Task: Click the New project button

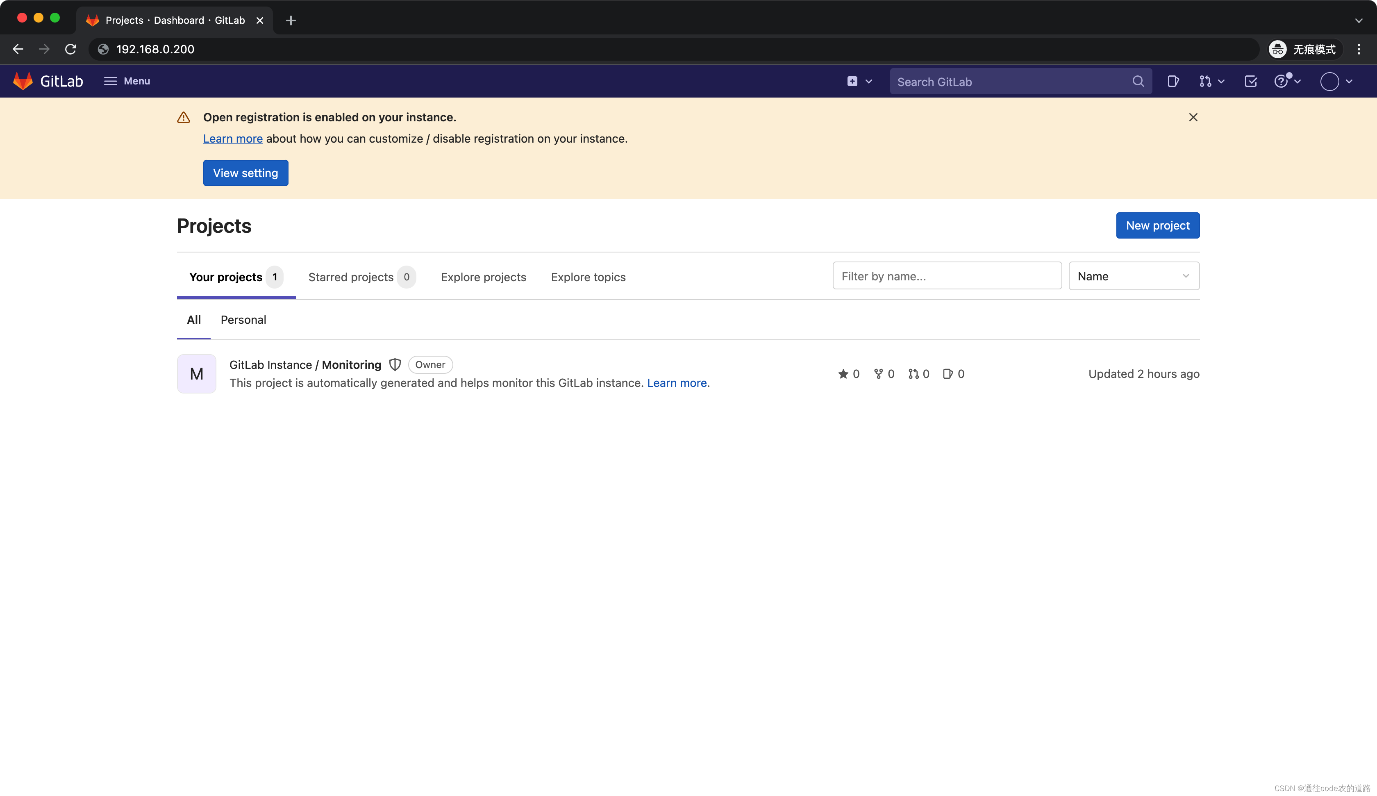Action: tap(1157, 225)
